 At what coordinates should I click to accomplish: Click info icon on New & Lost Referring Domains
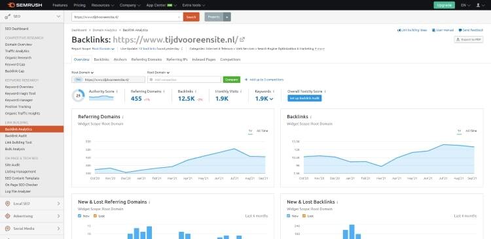click(149, 202)
